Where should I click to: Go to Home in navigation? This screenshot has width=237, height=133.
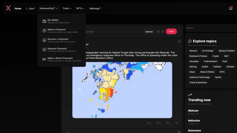point(18,8)
